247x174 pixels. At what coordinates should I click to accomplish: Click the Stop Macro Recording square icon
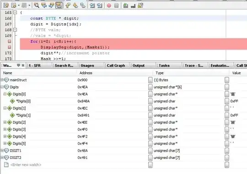[x=117, y=5]
